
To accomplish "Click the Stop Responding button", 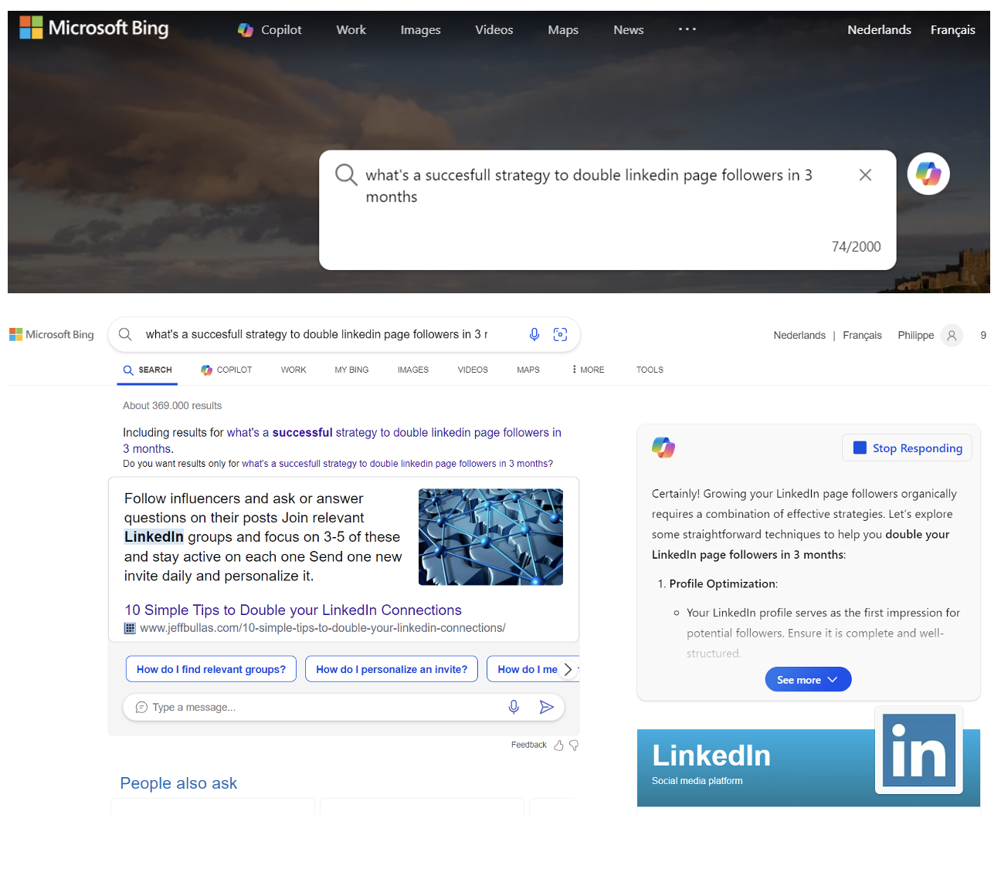I will coord(907,448).
